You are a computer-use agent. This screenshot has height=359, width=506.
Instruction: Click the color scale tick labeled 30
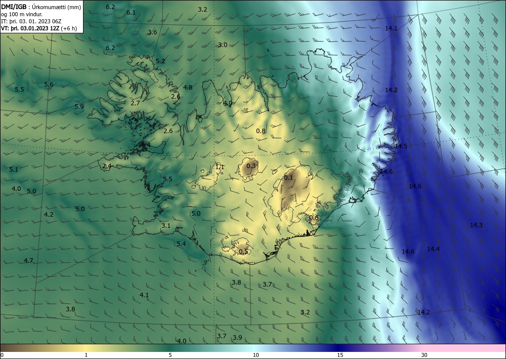(425, 355)
